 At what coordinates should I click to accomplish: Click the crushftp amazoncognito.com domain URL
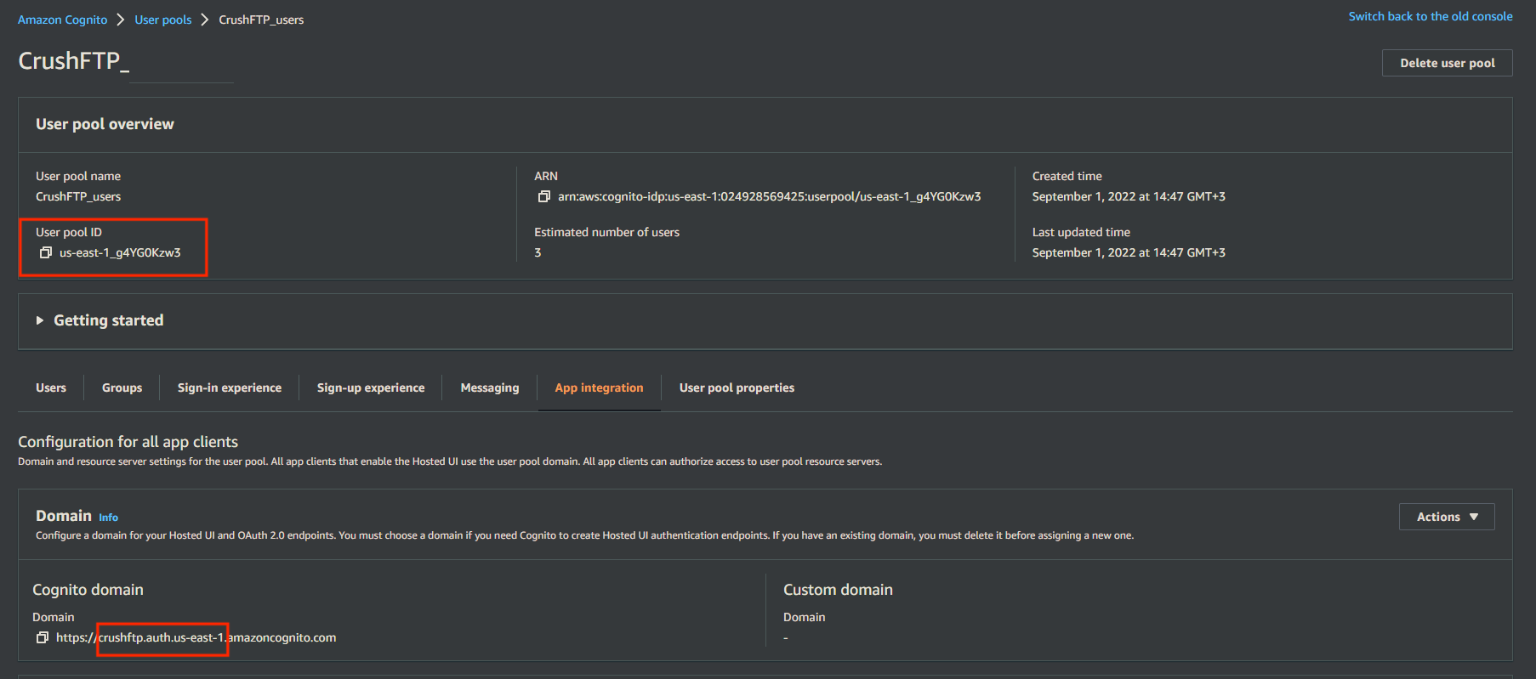196,637
